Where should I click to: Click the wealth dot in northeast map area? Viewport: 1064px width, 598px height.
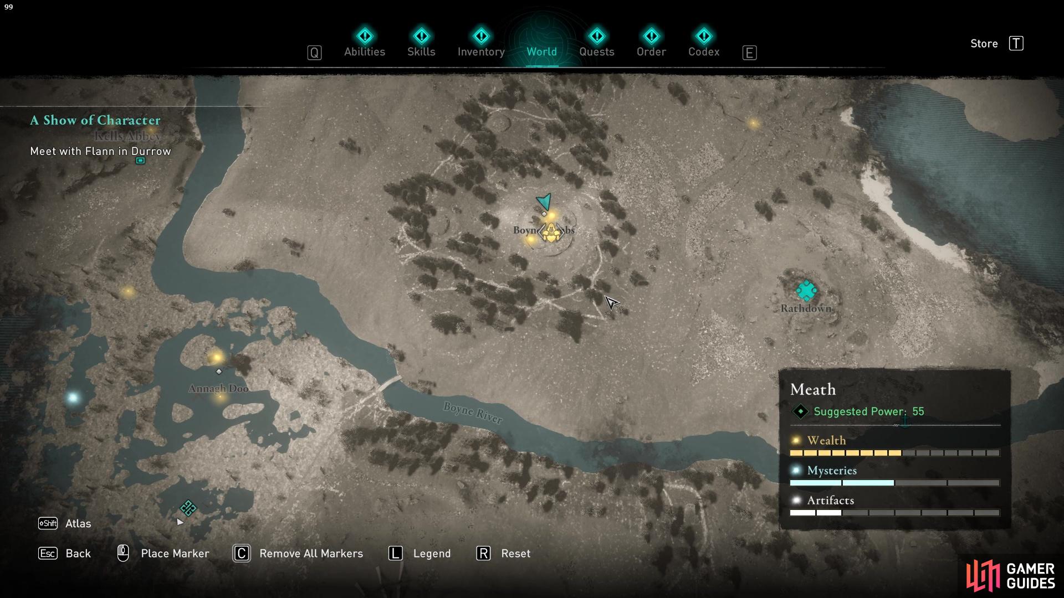click(753, 123)
